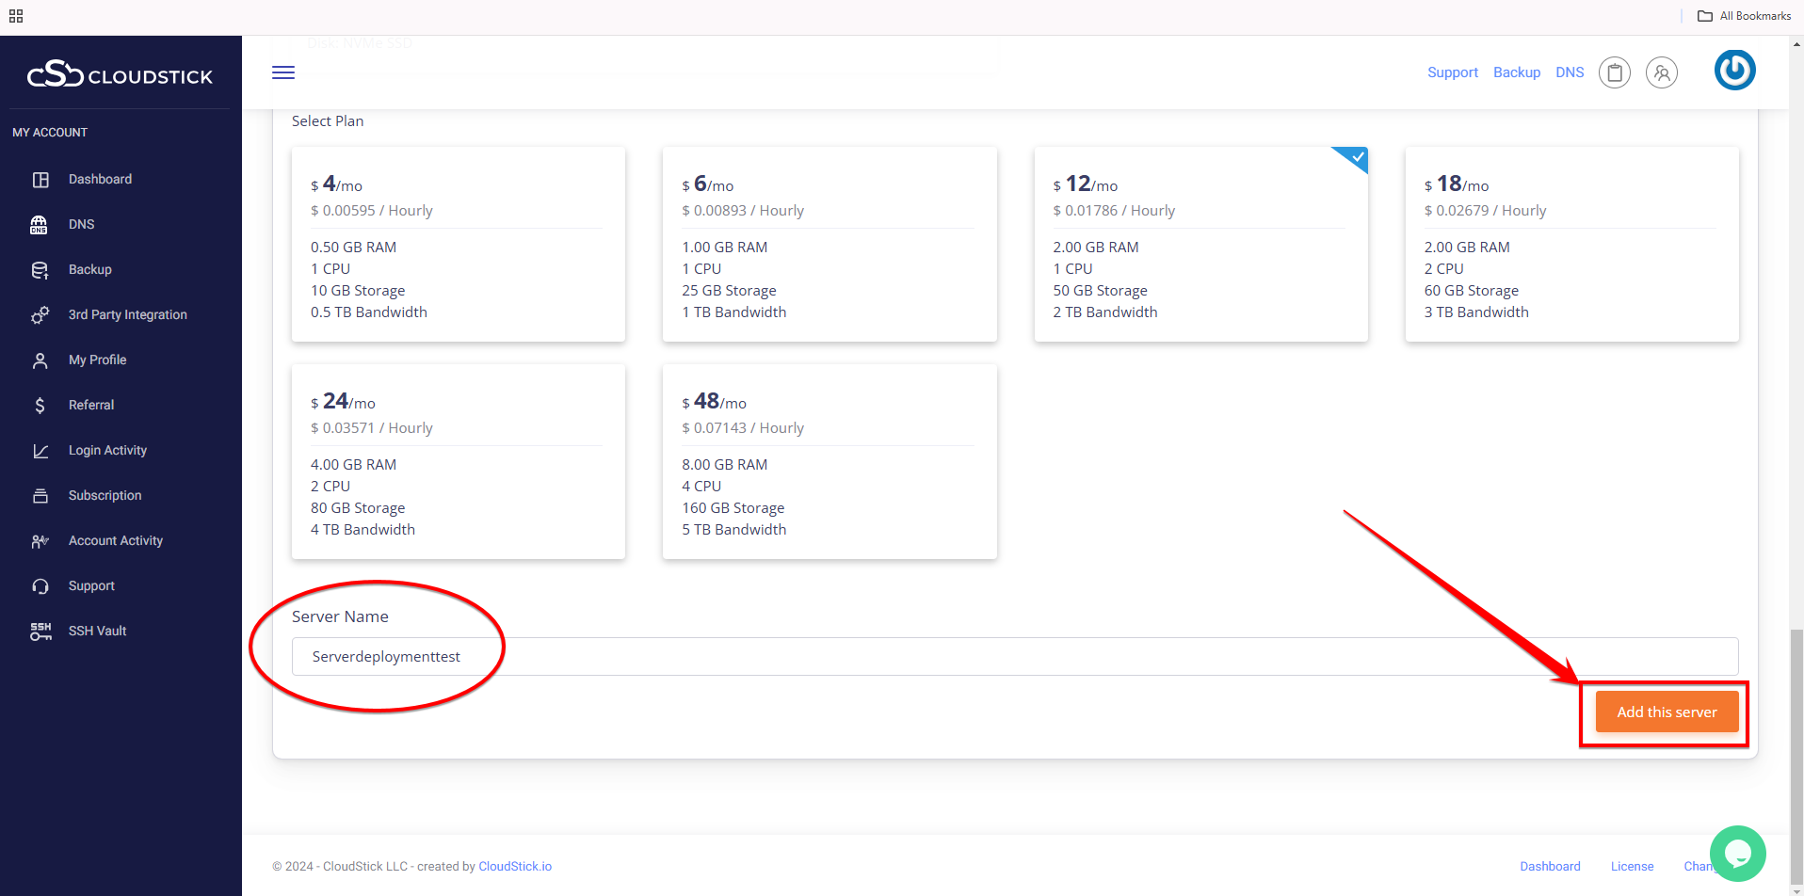
Task: Open the user account icon
Action: point(1661,72)
